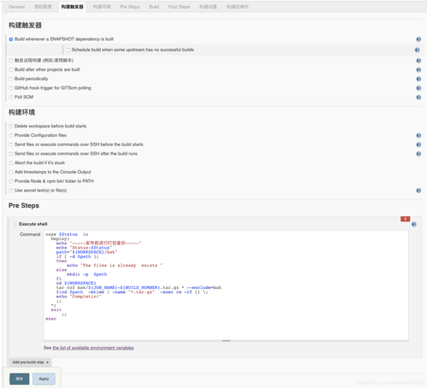Enable Poll SCM checkbox
Viewport: 427px width, 388px height.
click(11, 97)
